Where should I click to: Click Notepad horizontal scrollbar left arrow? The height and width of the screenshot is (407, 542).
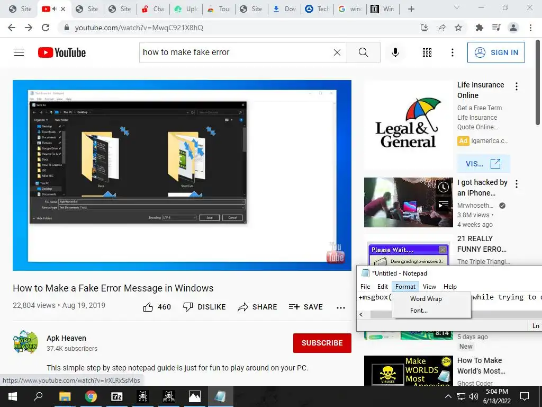point(361,314)
